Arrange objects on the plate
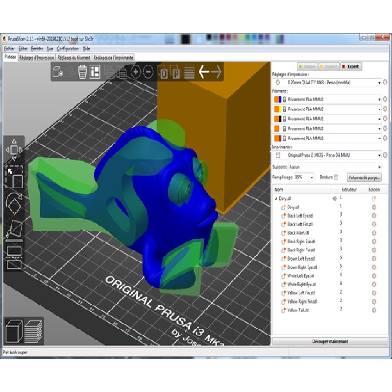The height and width of the screenshot is (392, 392). (95, 72)
